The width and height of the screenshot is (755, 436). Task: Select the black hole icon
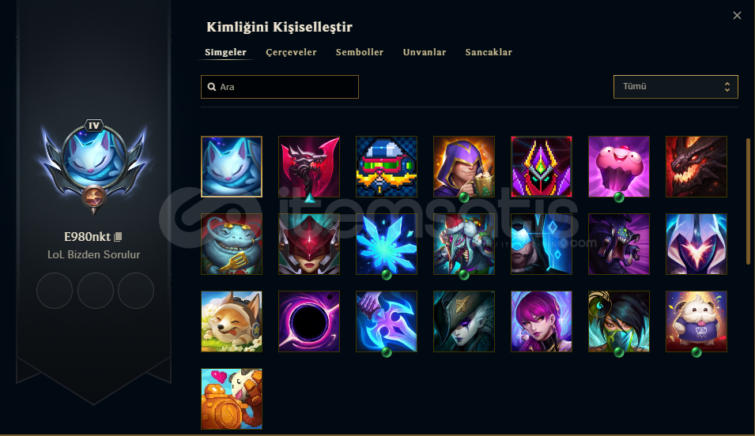click(309, 321)
